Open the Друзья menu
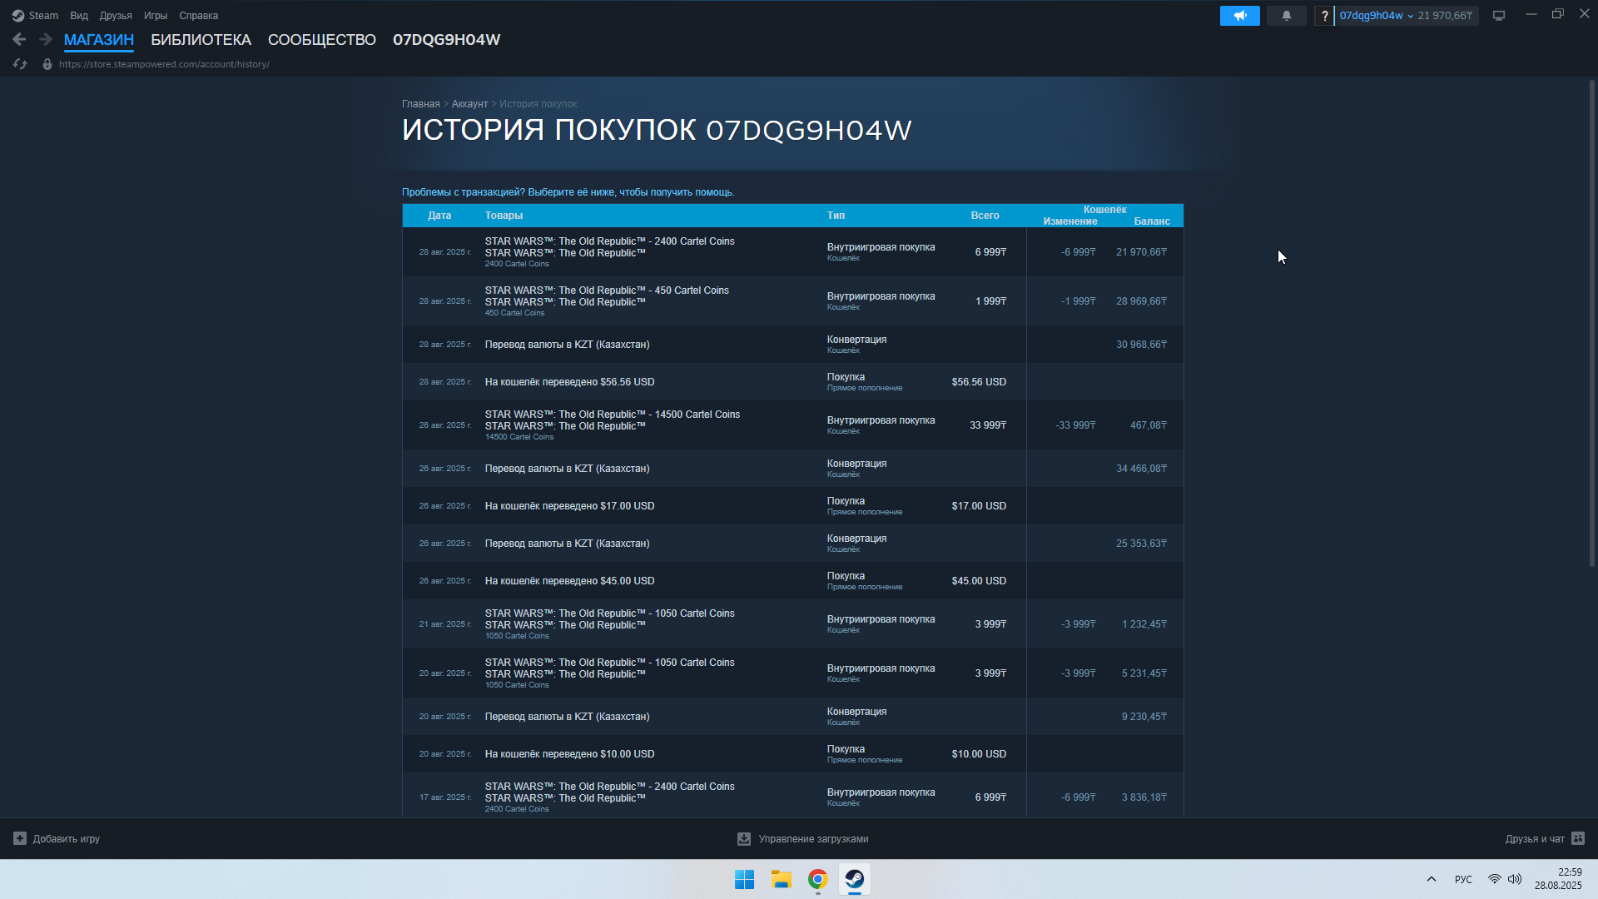Viewport: 1598px width, 899px height. click(116, 16)
